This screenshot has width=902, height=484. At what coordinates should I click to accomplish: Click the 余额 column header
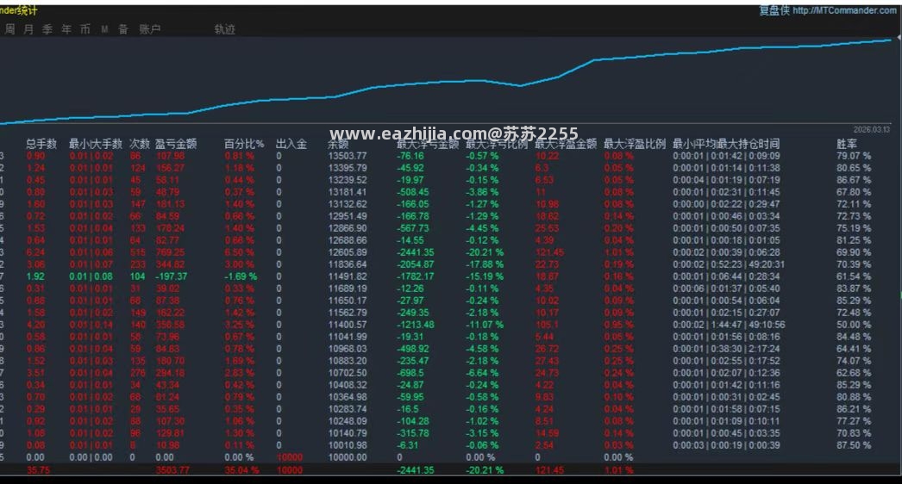click(339, 144)
